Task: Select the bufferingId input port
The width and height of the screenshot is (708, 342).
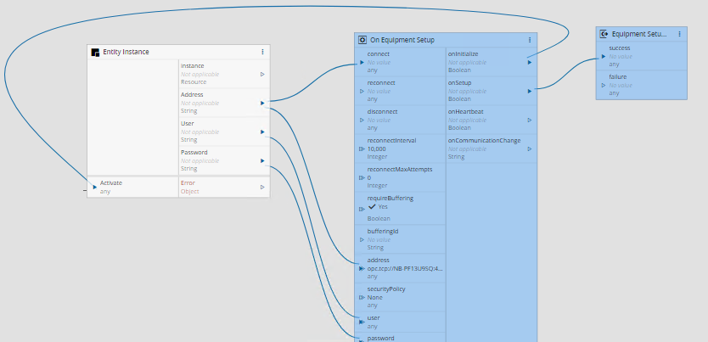Action: tap(362, 239)
